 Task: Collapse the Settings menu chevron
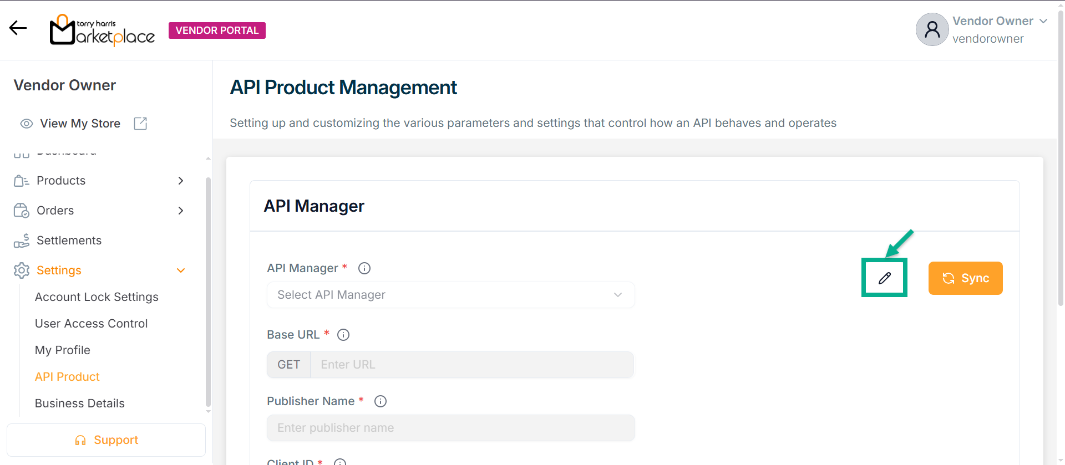(x=180, y=270)
